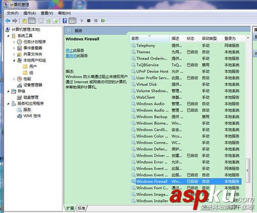Select the Windows Defen... service
This screenshot has width=257, height=213.
tap(186, 149)
